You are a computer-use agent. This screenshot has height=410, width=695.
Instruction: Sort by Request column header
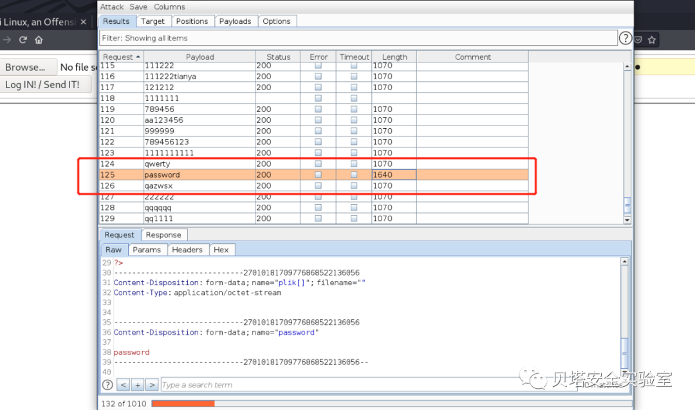(x=122, y=57)
